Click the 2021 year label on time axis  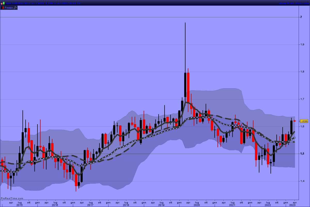click(x=232, y=205)
